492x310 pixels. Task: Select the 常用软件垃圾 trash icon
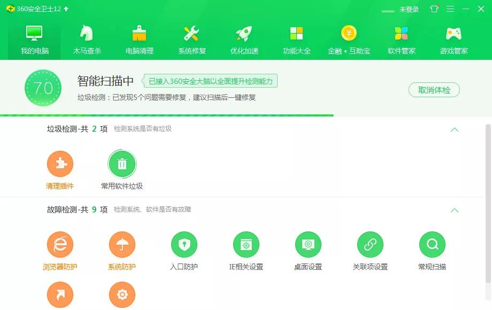point(122,165)
